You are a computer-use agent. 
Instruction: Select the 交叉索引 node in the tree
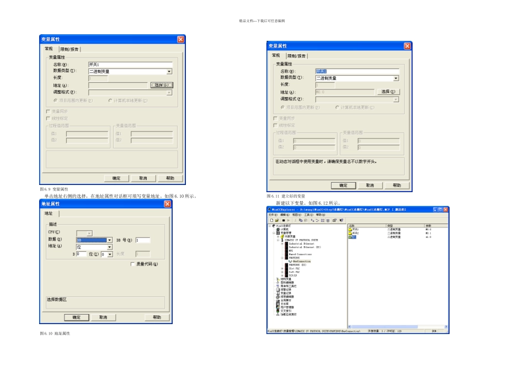click(x=284, y=311)
